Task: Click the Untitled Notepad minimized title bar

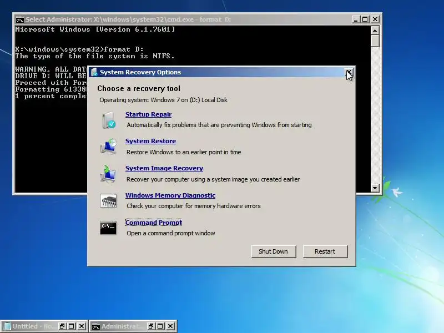Action: coord(44,326)
